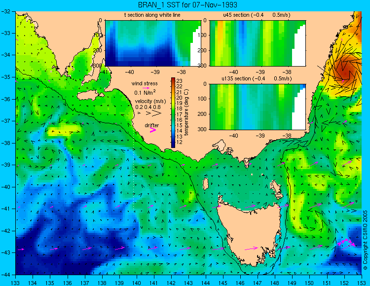This screenshot has width=370, height=286.
Task: Click the -39 tick under the u135 section
Action: click(x=260, y=136)
